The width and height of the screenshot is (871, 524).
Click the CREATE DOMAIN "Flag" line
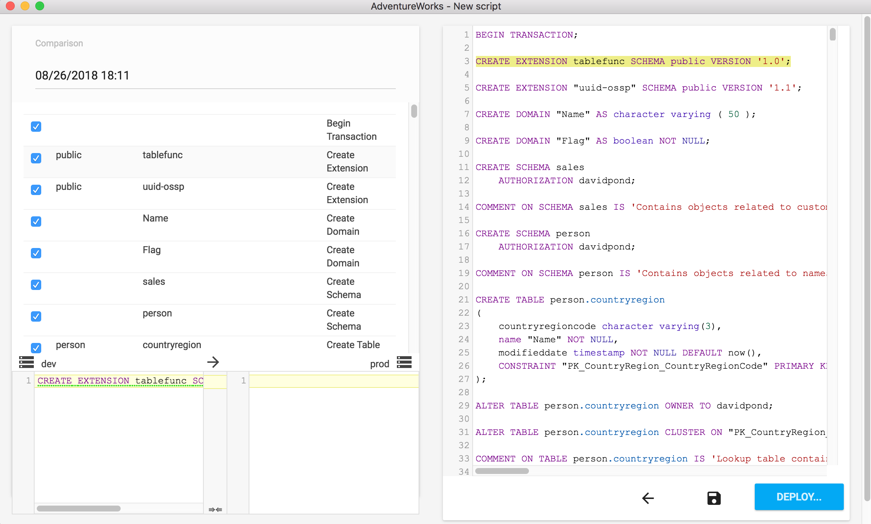click(x=593, y=141)
